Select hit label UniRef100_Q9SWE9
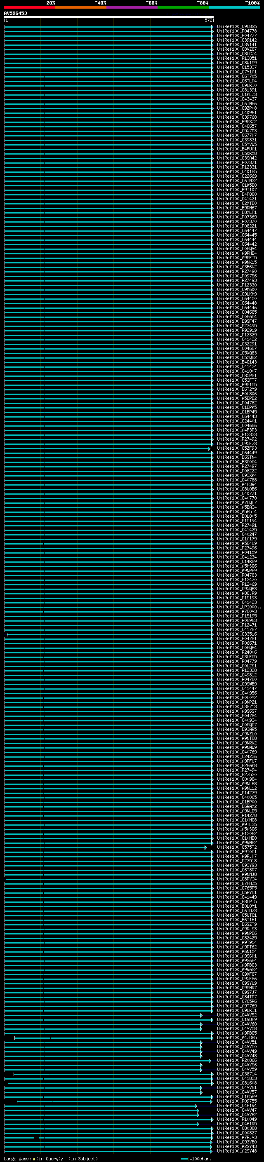 237,684
